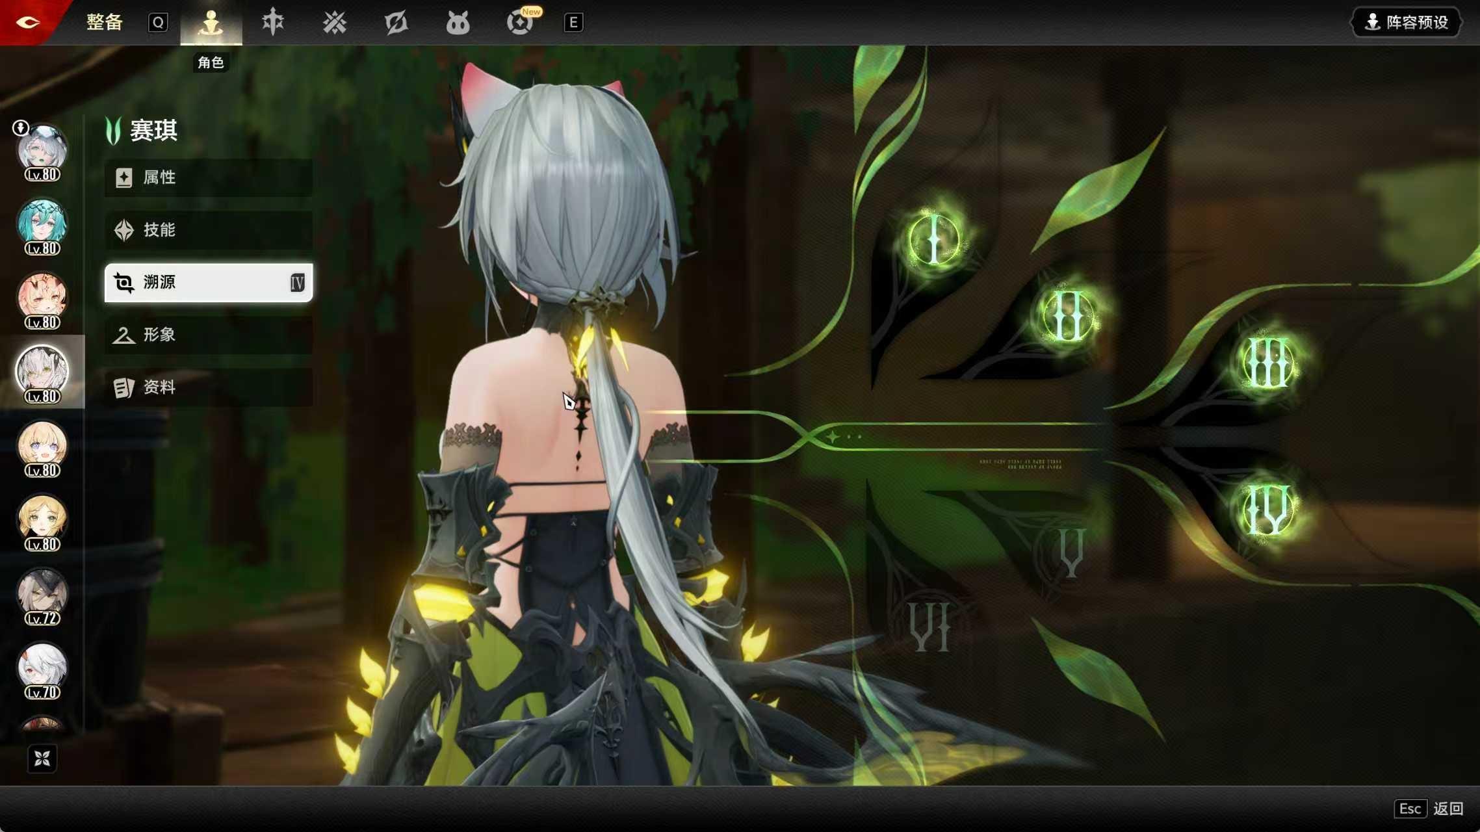1480x832 pixels.
Task: Open the 技能 skills menu
Action: pos(208,230)
